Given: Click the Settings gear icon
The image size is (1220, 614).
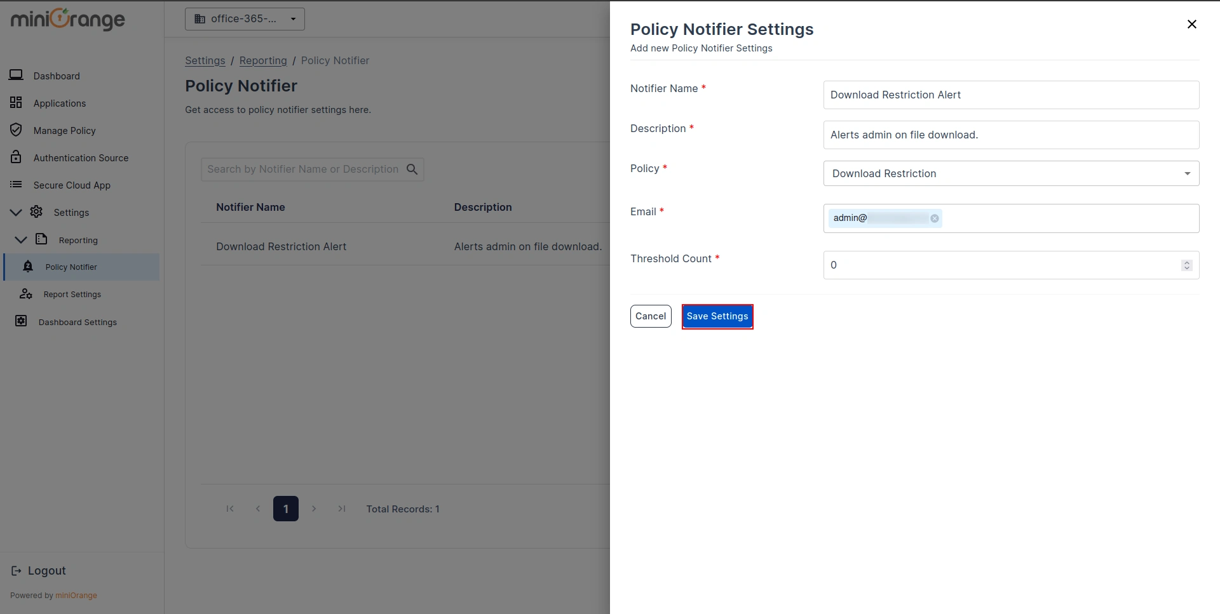Looking at the screenshot, I should (36, 211).
